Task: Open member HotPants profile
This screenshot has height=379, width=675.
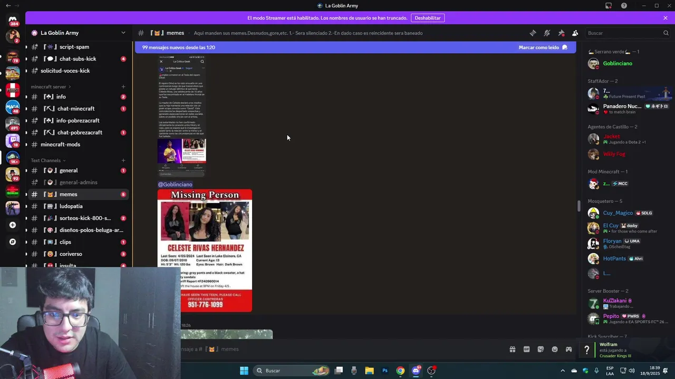Action: coord(629,258)
